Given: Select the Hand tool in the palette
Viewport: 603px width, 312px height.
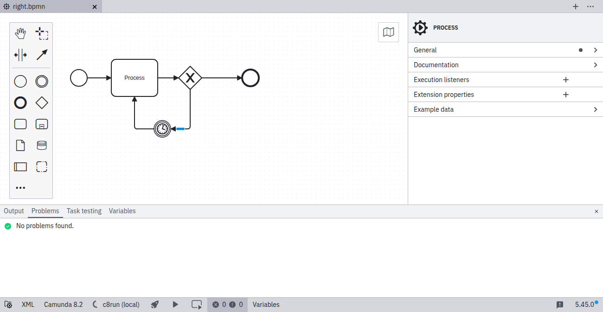Looking at the screenshot, I should 20,33.
